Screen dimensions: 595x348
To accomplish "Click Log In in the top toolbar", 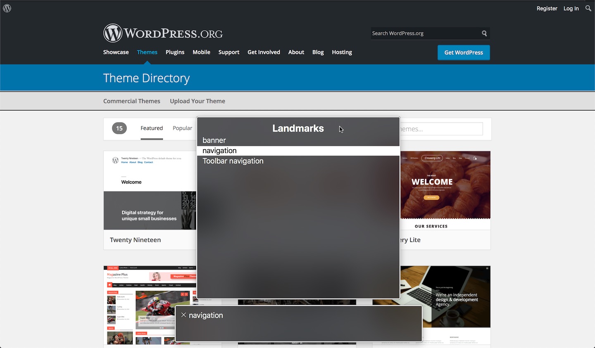I will tap(571, 8).
